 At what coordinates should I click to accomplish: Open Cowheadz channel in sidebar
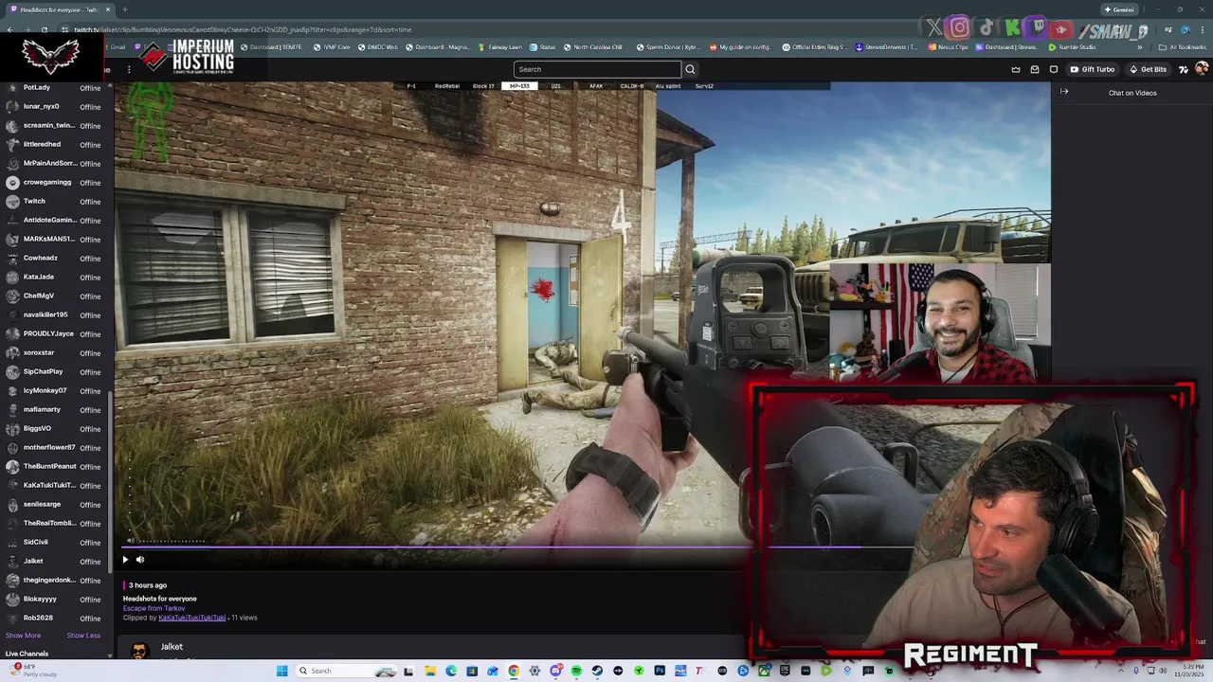[x=53, y=258]
